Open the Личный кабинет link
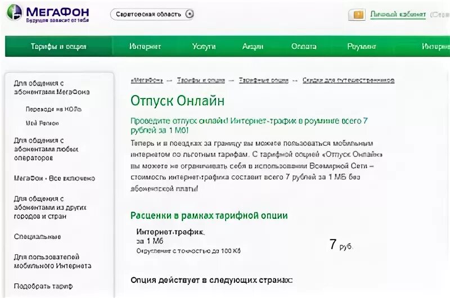The height and width of the screenshot is (298, 450). pos(398,14)
